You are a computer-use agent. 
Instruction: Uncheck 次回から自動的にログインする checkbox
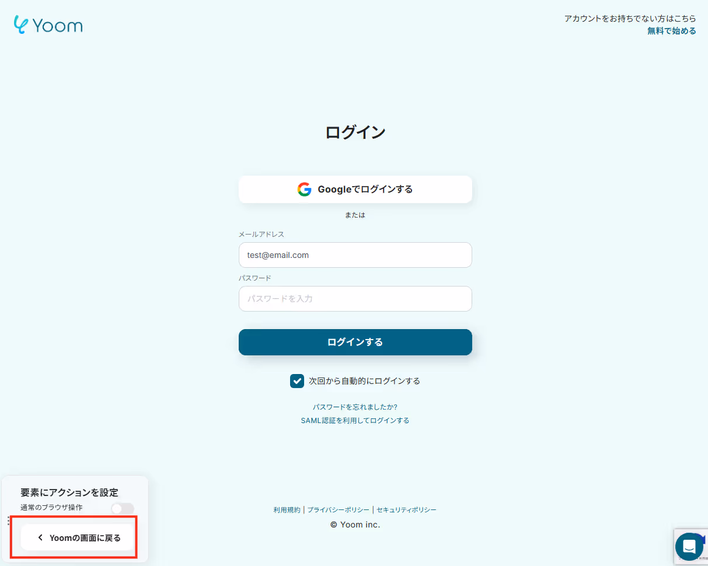[297, 381]
